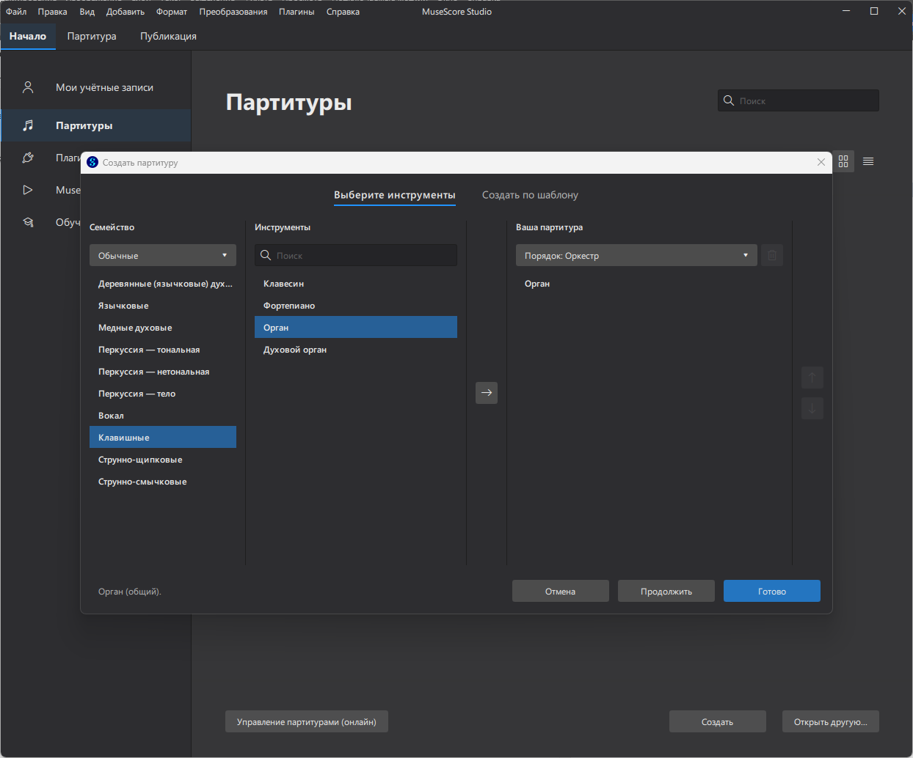This screenshot has height=758, width=913.
Task: Switch to grid view of scores
Action: (843, 161)
